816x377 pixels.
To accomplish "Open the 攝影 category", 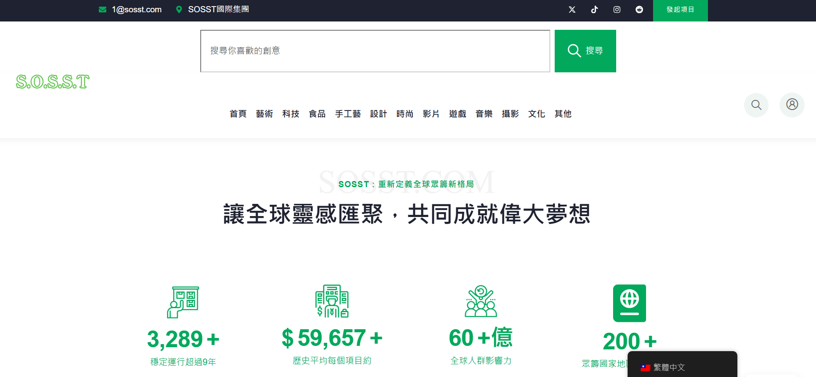I will (x=510, y=114).
